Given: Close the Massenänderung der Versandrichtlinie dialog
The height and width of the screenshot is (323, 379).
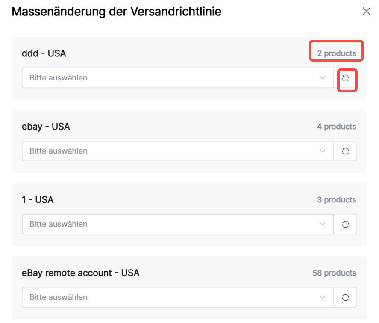Looking at the screenshot, I should coord(366,12).
